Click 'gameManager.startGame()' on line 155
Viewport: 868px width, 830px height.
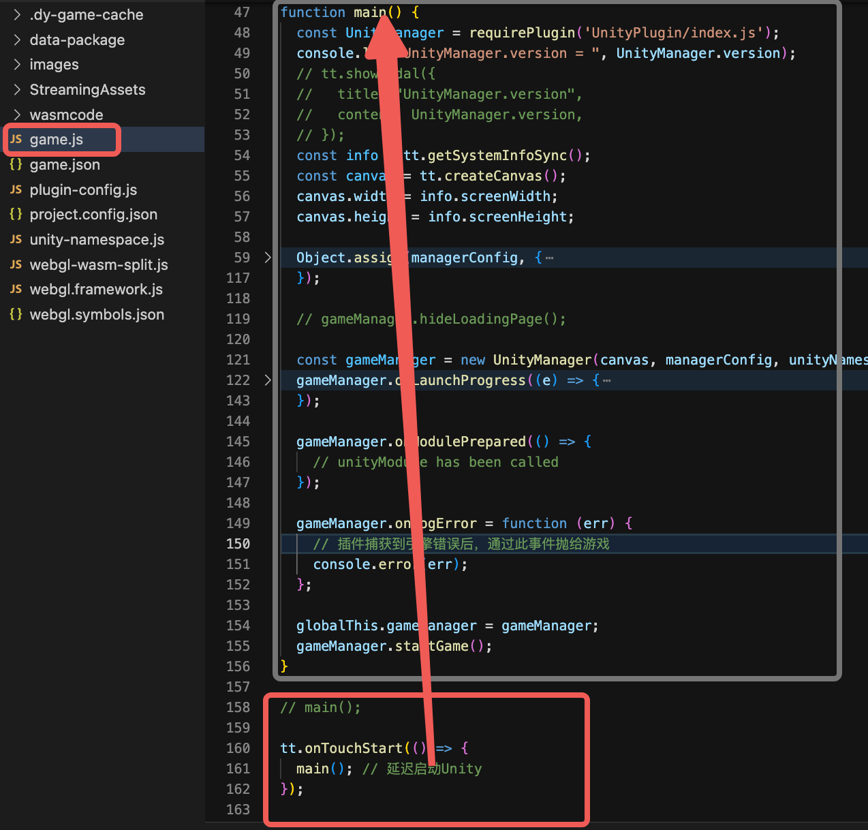pos(394,646)
